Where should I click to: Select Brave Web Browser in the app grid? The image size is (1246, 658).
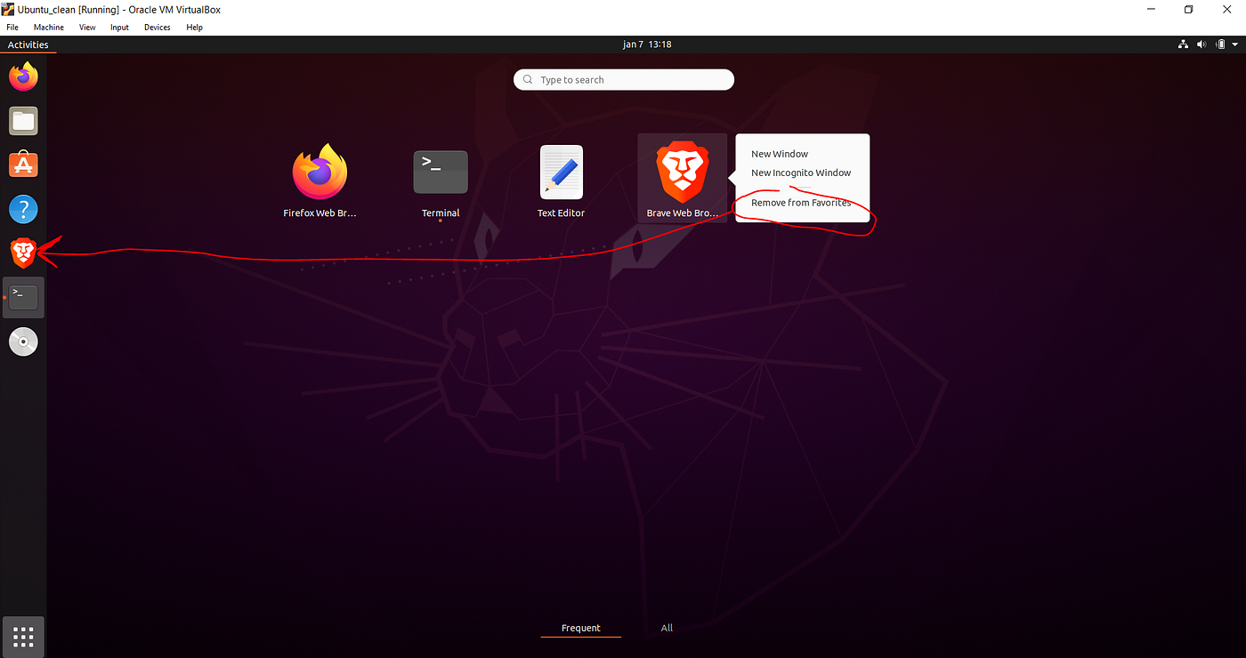coord(682,178)
